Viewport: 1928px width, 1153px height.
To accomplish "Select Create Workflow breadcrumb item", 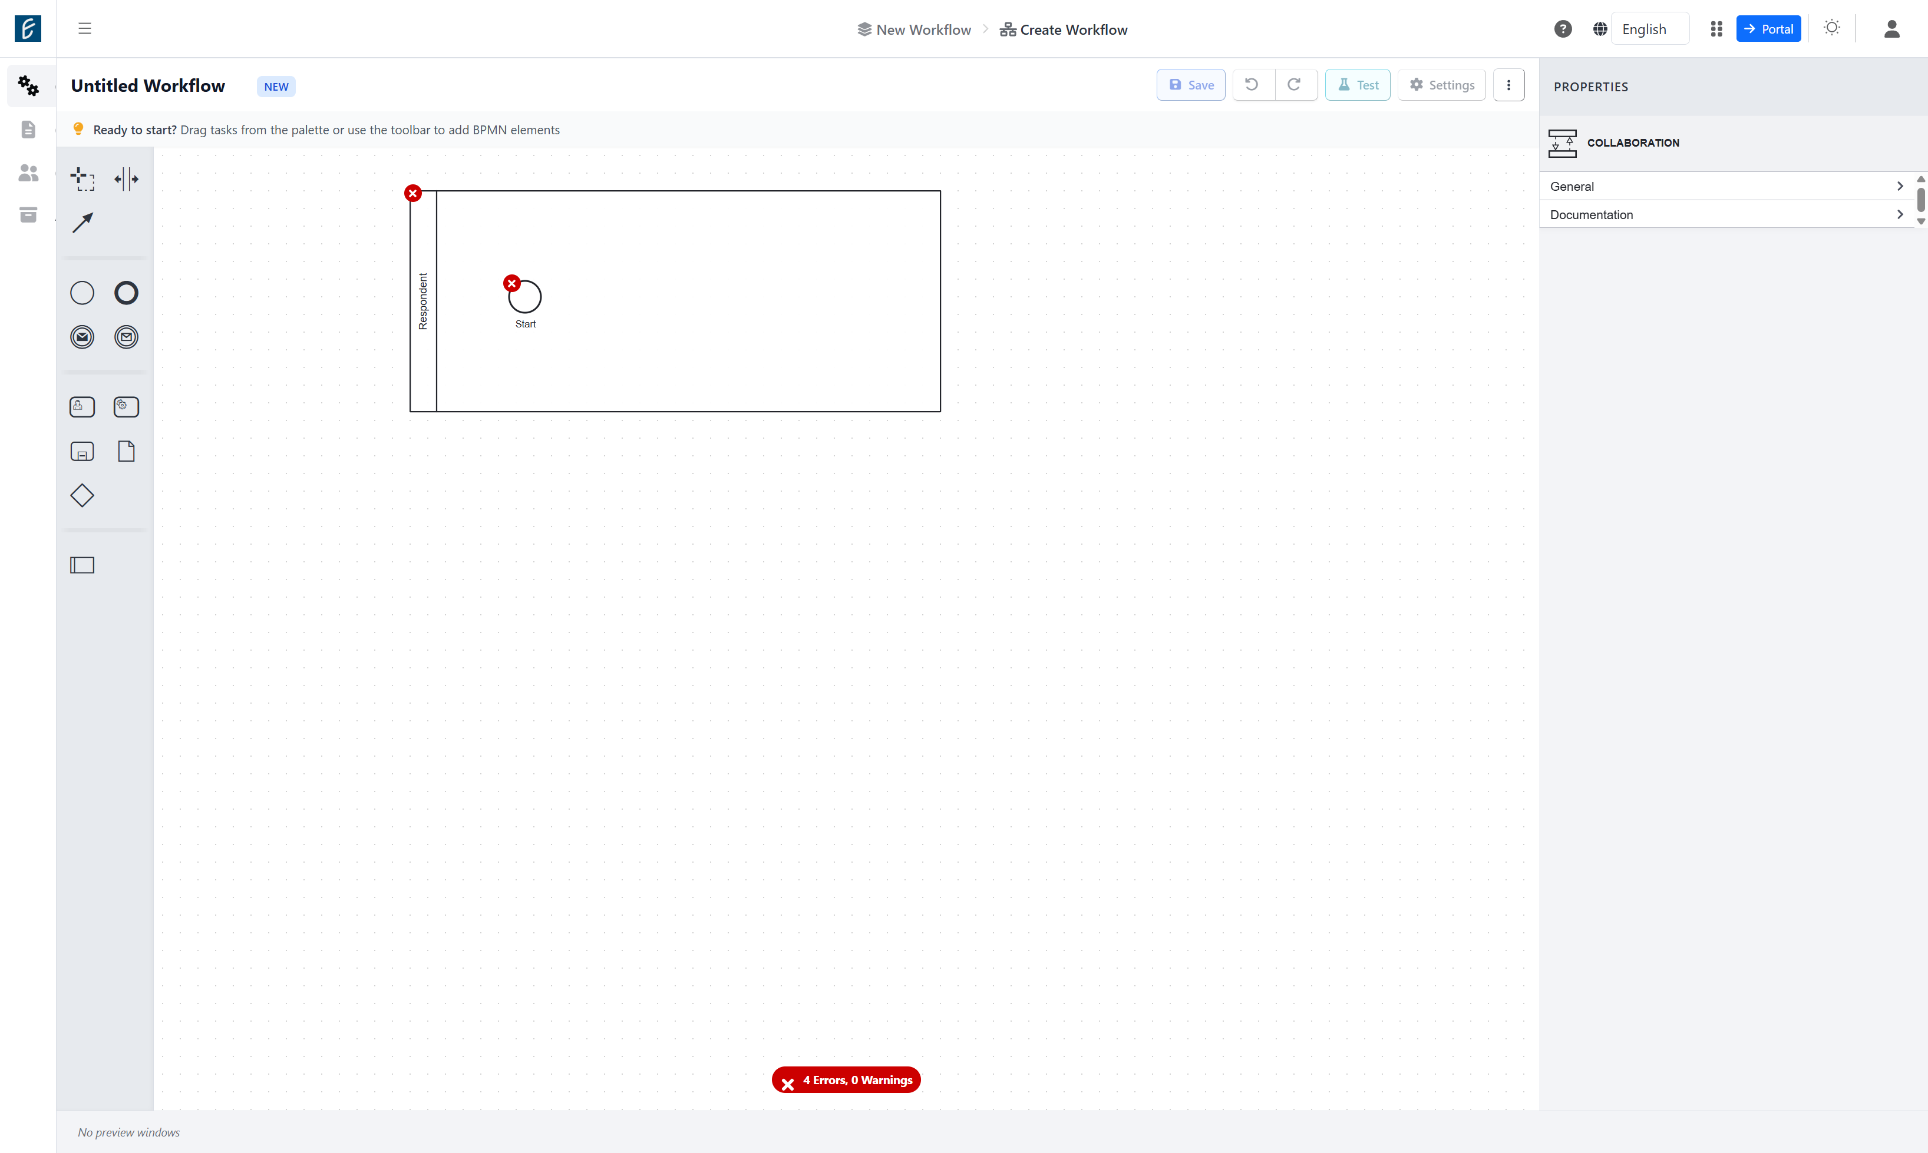I will tap(1063, 29).
